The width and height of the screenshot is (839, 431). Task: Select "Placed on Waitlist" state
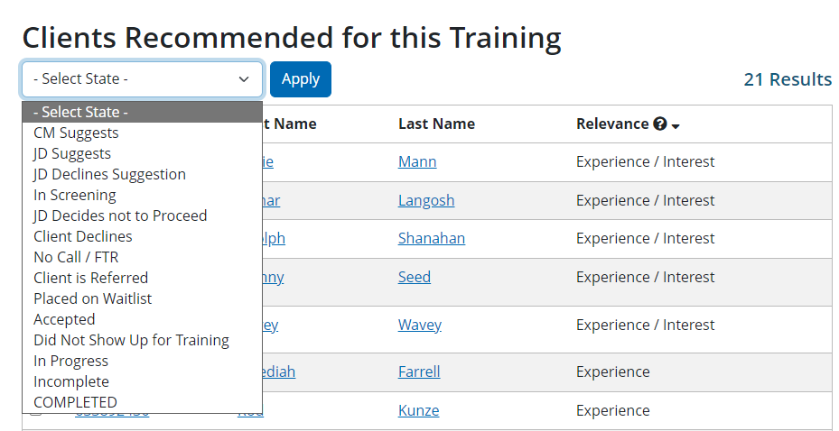coord(93,298)
